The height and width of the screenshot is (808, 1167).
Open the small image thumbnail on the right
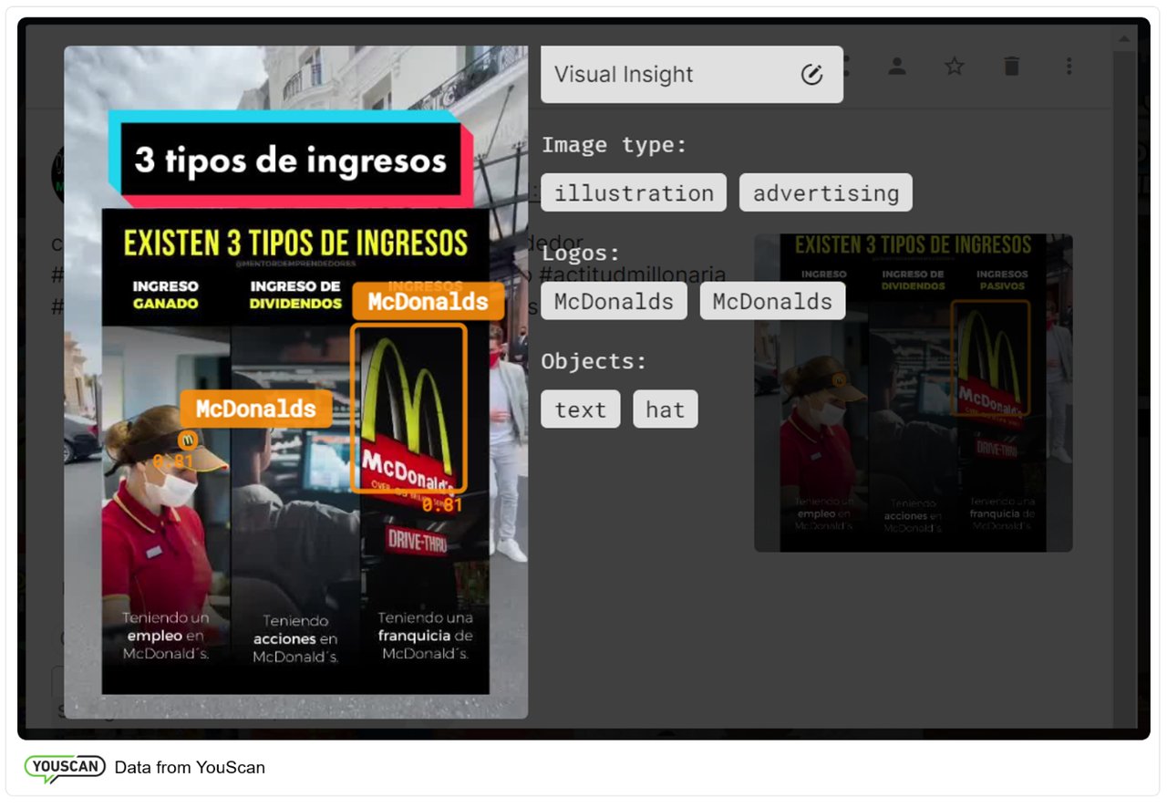point(913,392)
